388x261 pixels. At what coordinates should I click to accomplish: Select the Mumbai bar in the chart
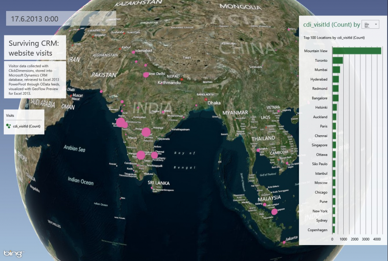pos(336,70)
